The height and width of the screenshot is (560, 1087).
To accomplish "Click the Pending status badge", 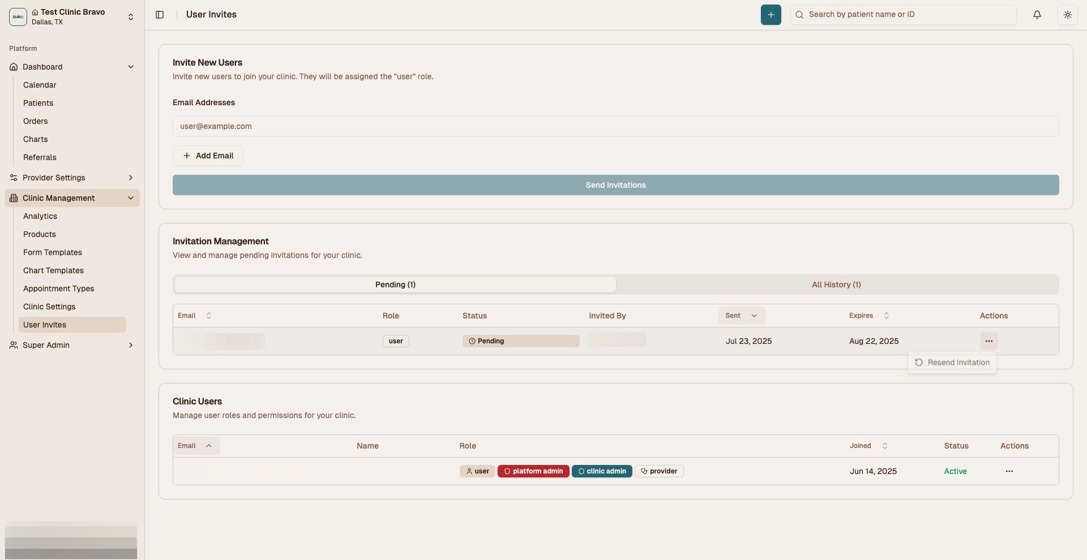I will (x=520, y=341).
